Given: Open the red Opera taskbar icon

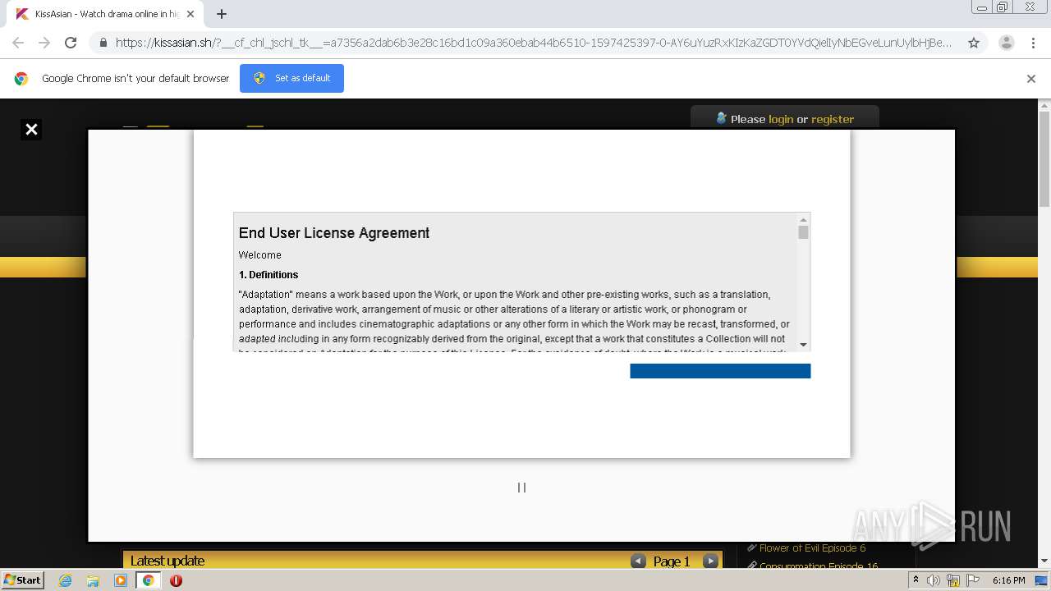Looking at the screenshot, I should coord(176,580).
